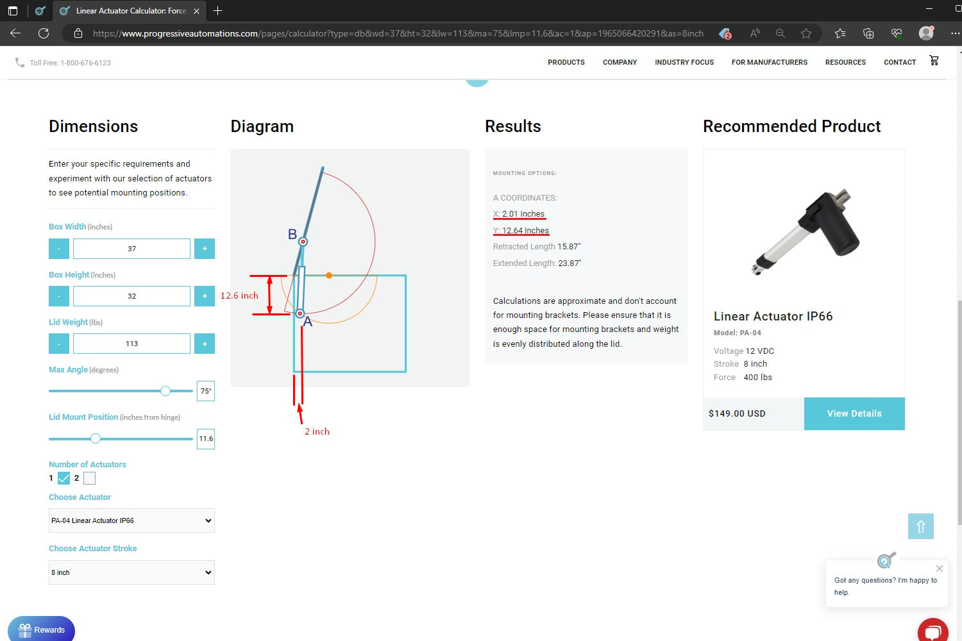The image size is (962, 641).
Task: Open the browser zoom control
Action: pyautogui.click(x=780, y=33)
